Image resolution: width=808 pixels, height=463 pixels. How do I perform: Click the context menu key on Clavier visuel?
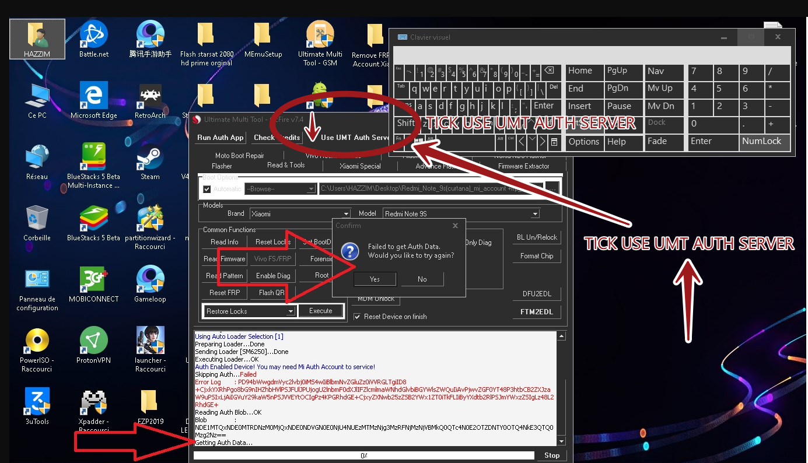tap(554, 142)
